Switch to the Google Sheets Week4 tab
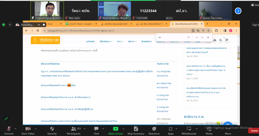The width and height of the screenshot is (259, 136). [81, 24]
